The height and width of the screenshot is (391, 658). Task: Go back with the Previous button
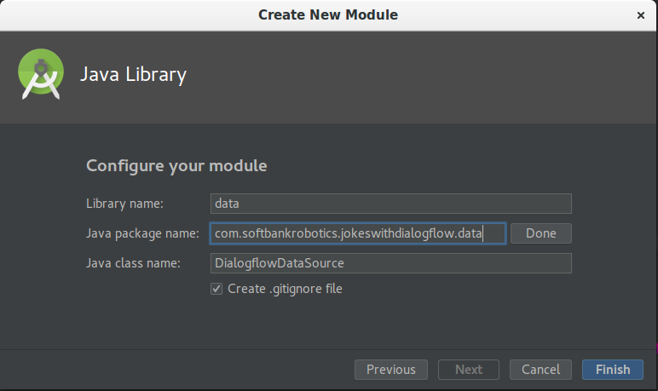coord(390,370)
